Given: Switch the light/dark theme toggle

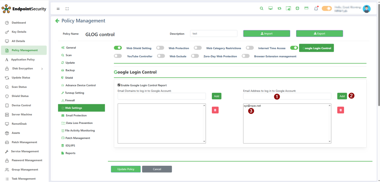Looking at the screenshot, I should click(327, 9).
